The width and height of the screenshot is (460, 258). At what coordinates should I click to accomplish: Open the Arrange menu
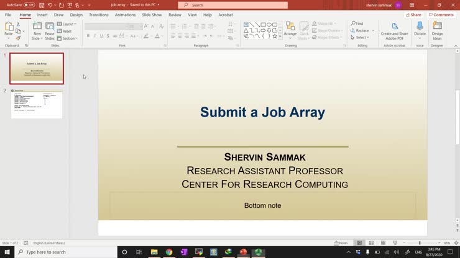tap(290, 30)
